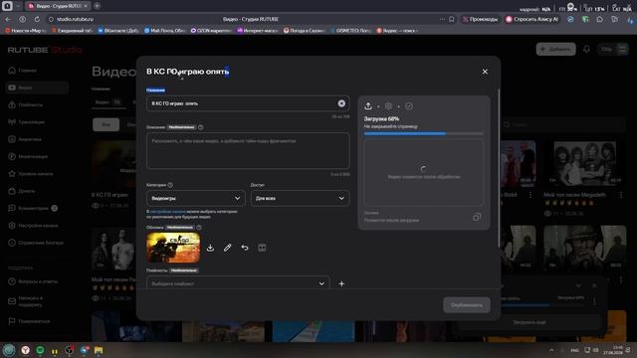Copy the video link with the copy icon

[x=477, y=217]
